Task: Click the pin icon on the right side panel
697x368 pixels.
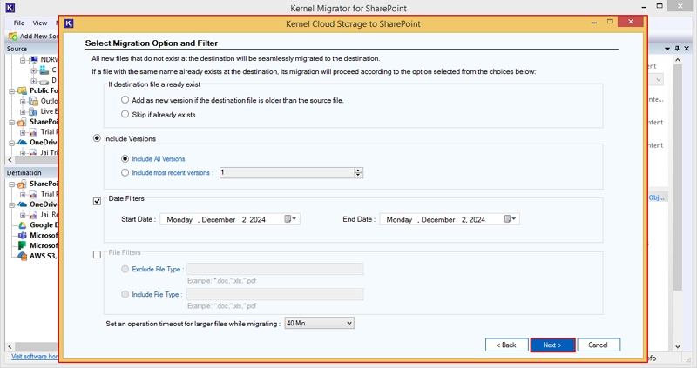Action: click(677, 49)
